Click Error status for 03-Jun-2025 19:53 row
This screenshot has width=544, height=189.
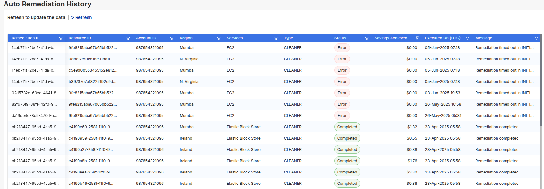[x=342, y=93]
